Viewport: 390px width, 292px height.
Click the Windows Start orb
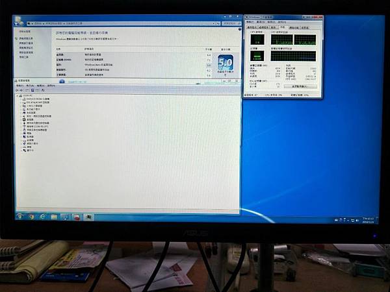[x=19, y=216]
